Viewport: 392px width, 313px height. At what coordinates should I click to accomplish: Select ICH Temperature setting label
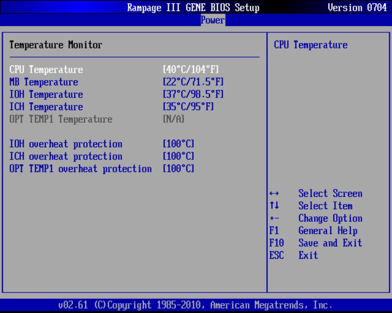pyautogui.click(x=46, y=107)
